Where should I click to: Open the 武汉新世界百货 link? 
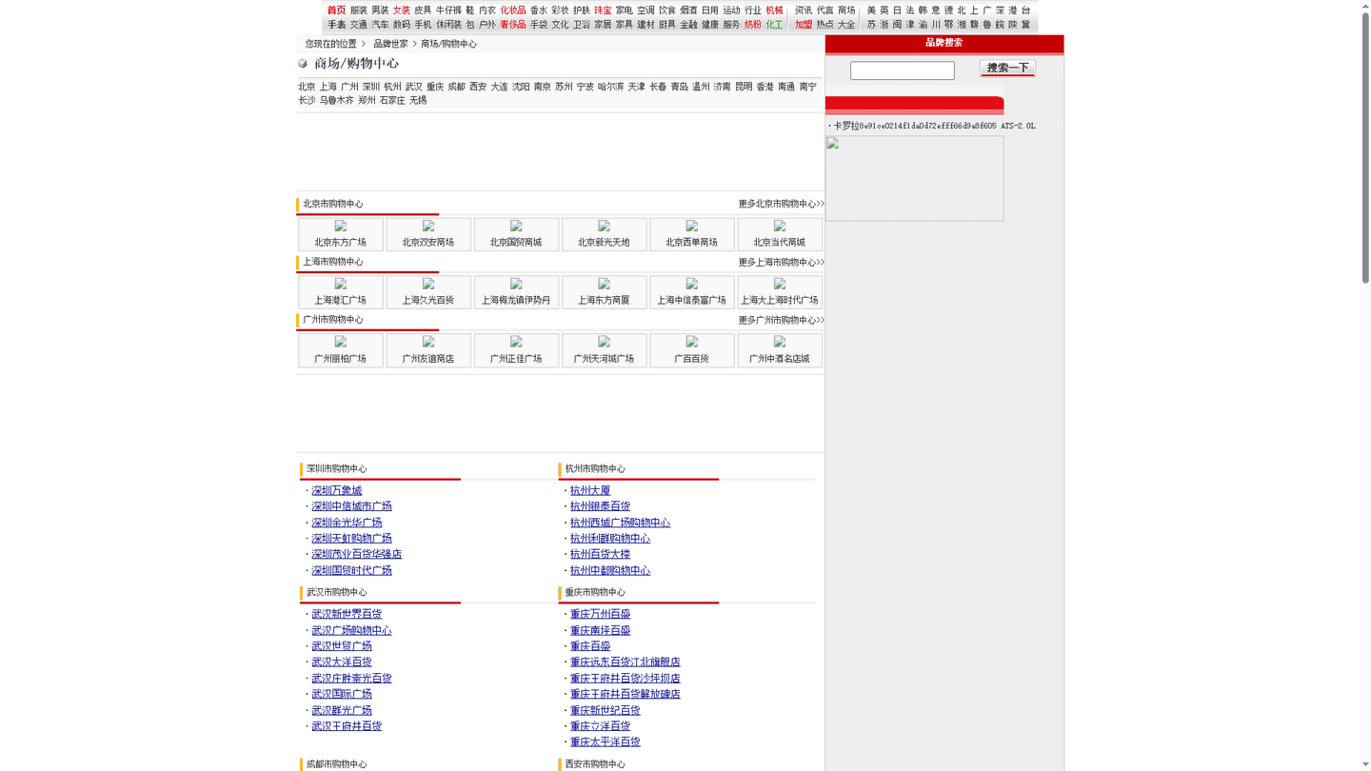tap(348, 614)
